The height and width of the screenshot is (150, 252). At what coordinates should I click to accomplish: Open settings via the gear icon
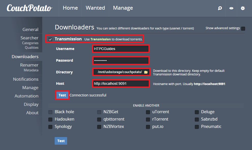[243, 8]
